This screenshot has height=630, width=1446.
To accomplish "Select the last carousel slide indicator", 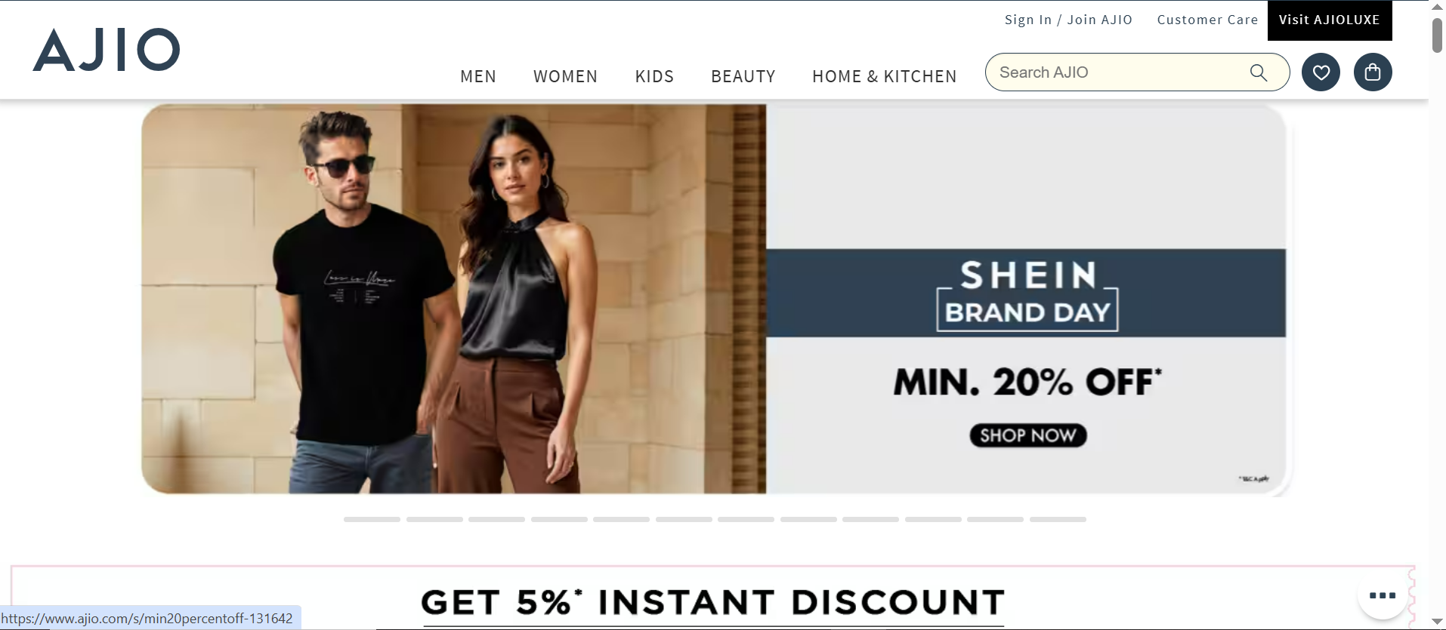I will point(1058,520).
